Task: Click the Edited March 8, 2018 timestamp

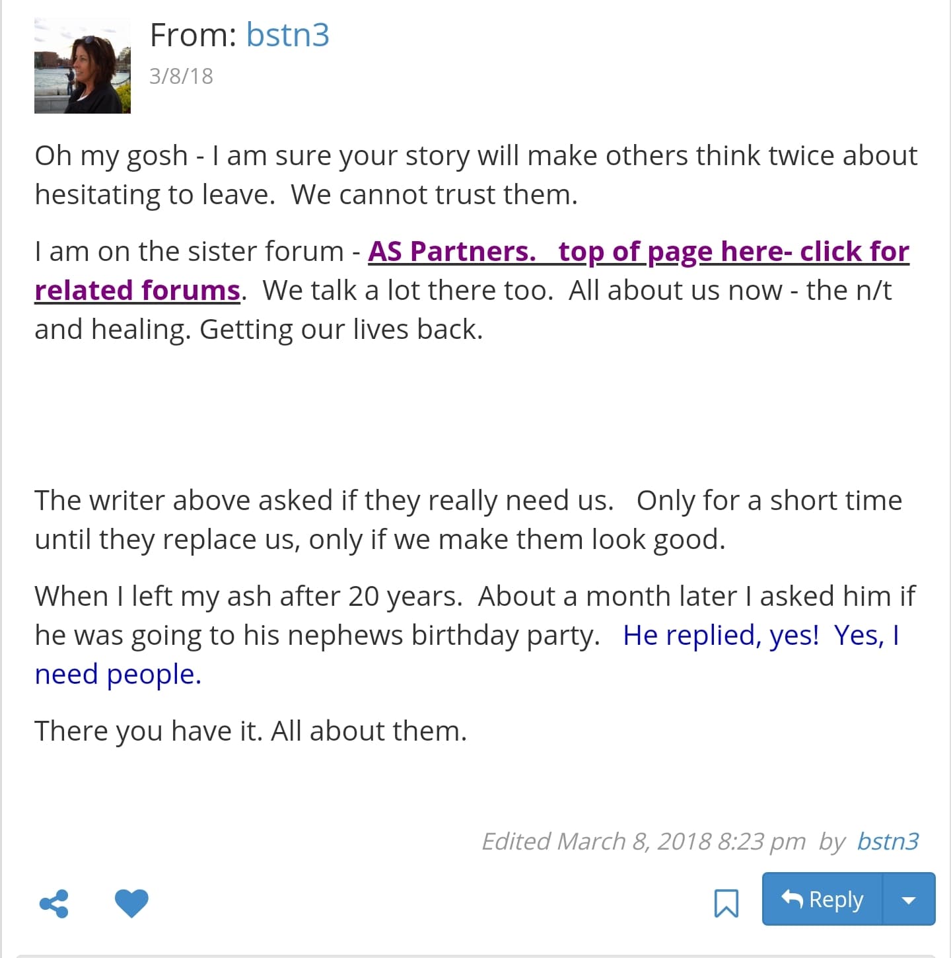Action: pyautogui.click(x=643, y=841)
